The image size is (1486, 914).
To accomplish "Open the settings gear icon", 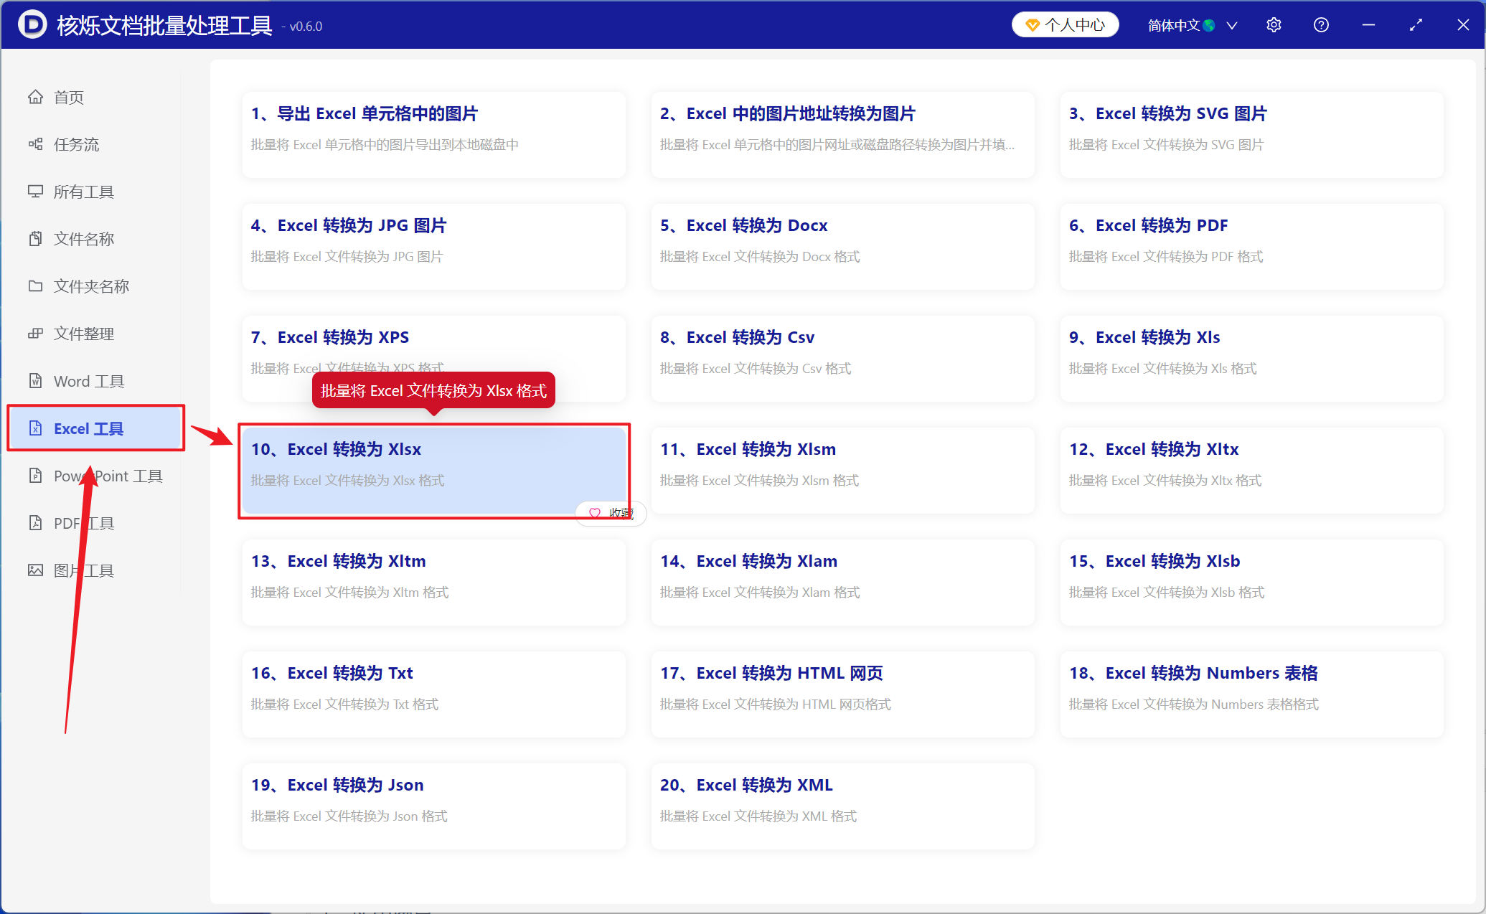I will [x=1274, y=25].
